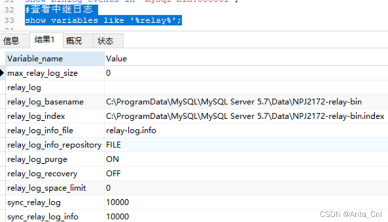
Task: Click line number 32 in the gutter
Action: 9,10
